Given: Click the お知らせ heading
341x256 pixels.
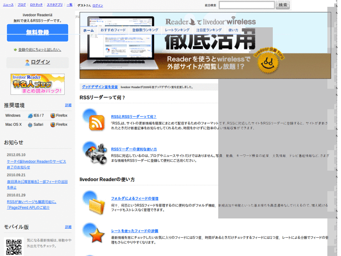Looking at the screenshot, I should point(14,143).
